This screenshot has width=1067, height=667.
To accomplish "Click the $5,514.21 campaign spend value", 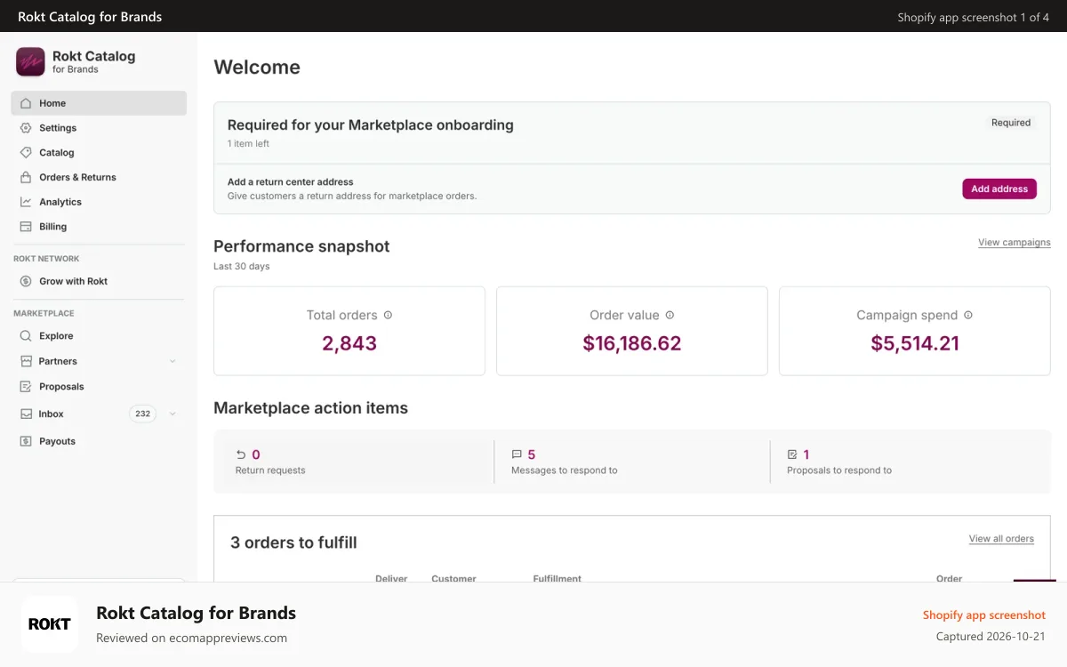I will click(x=915, y=343).
